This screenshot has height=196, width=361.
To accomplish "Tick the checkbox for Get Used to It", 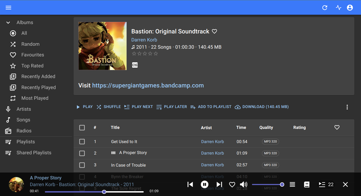I will [82, 141].
